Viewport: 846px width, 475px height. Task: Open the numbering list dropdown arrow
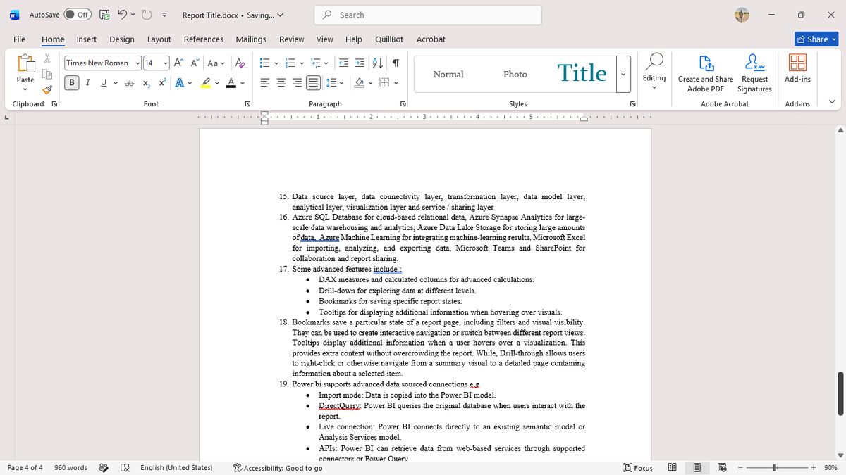[300, 63]
